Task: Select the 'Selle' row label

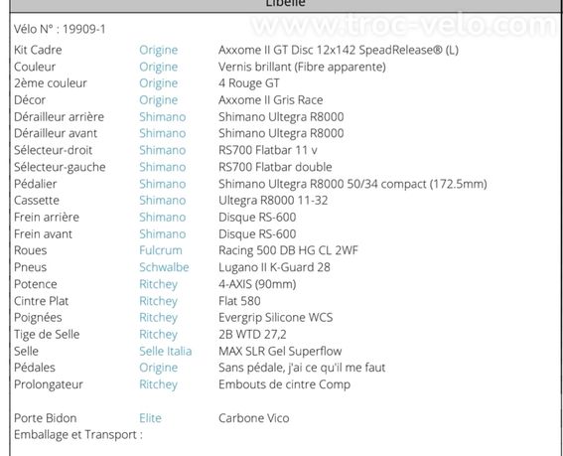Action: pos(26,351)
